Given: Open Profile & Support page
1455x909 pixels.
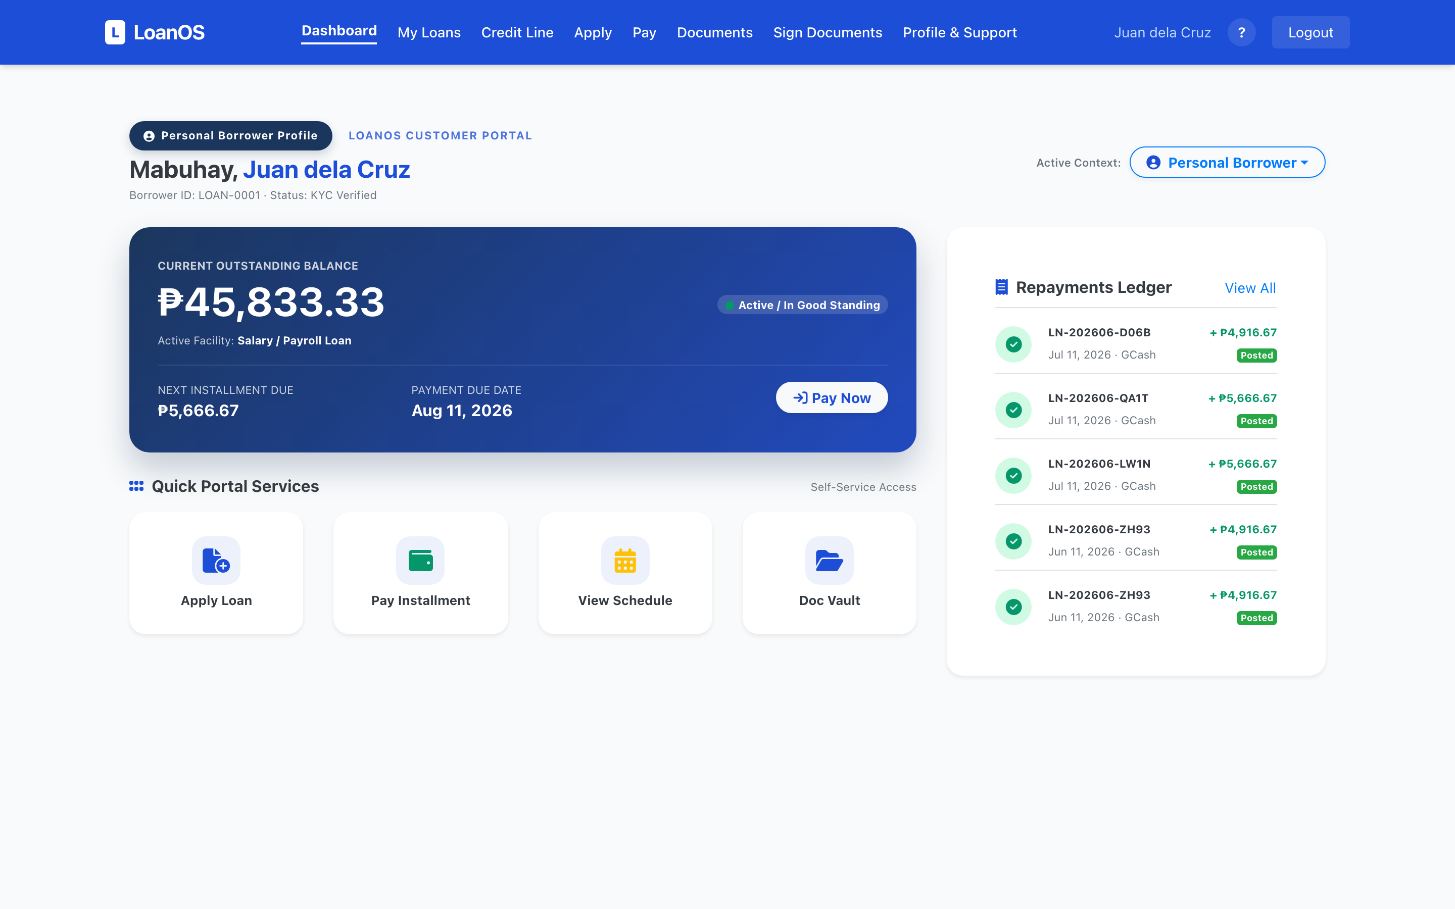Looking at the screenshot, I should point(959,32).
